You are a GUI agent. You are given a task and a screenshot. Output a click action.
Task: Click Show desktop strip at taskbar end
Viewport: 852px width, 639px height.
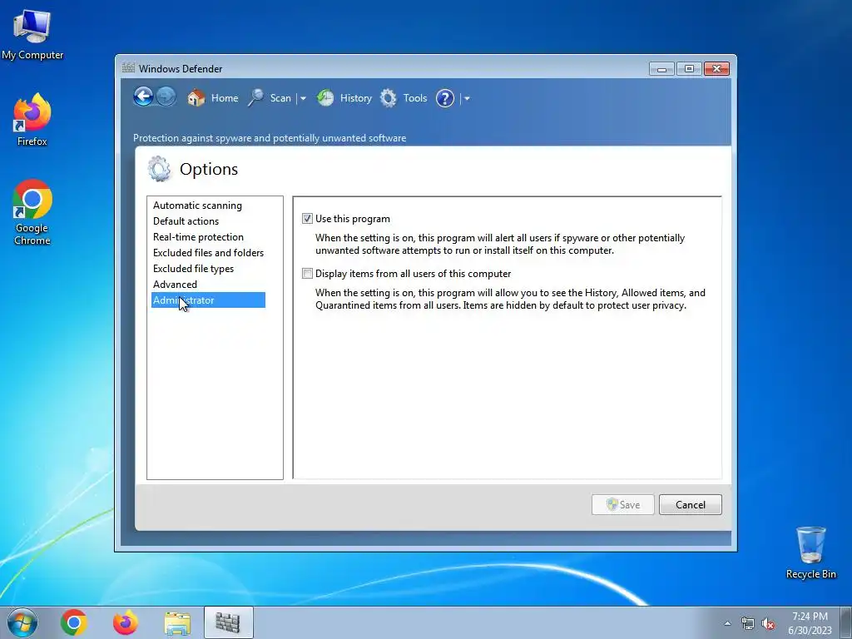pyautogui.click(x=846, y=622)
